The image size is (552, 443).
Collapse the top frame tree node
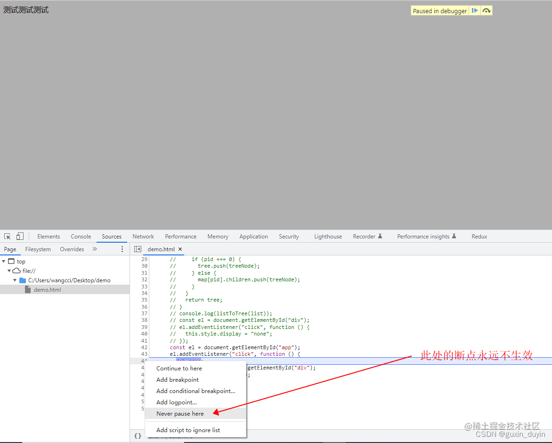click(x=3, y=261)
